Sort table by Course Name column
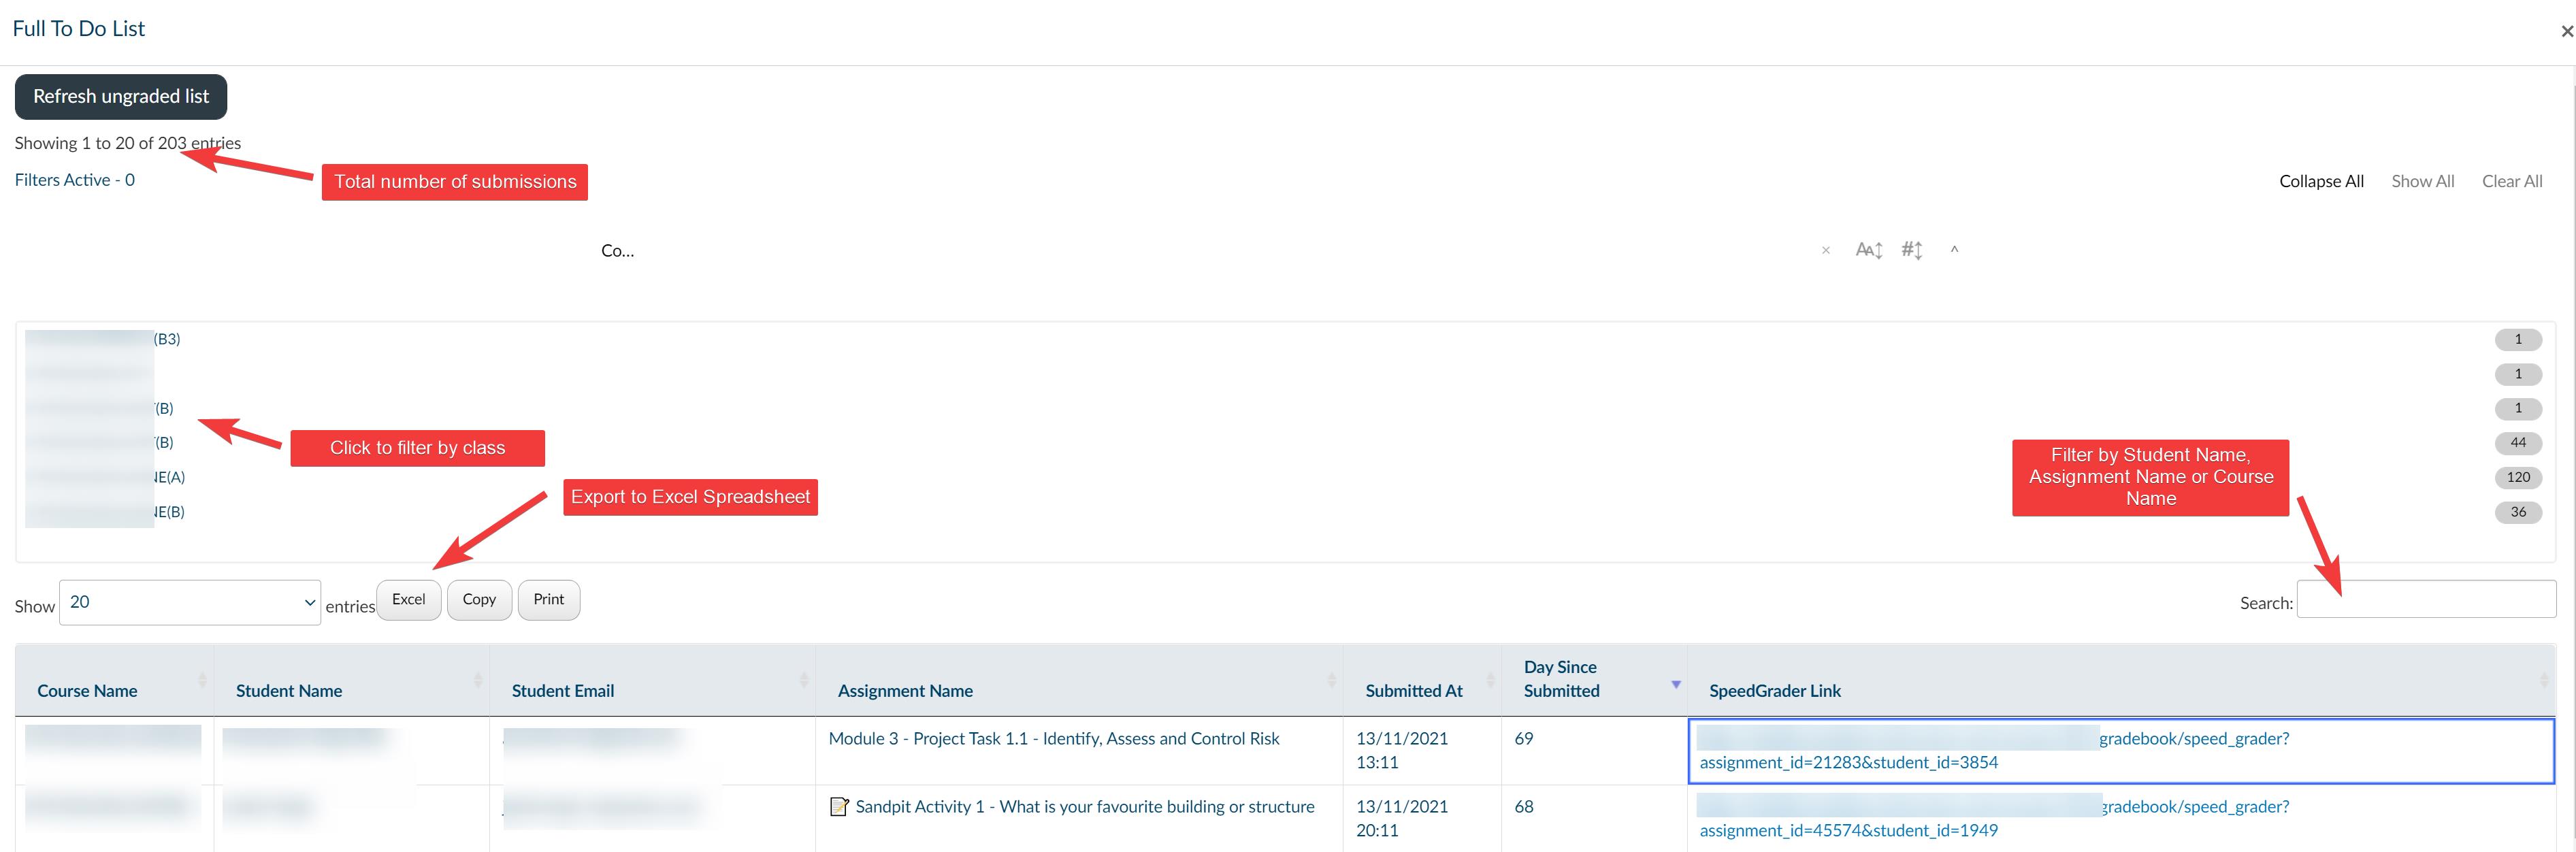 (x=87, y=691)
